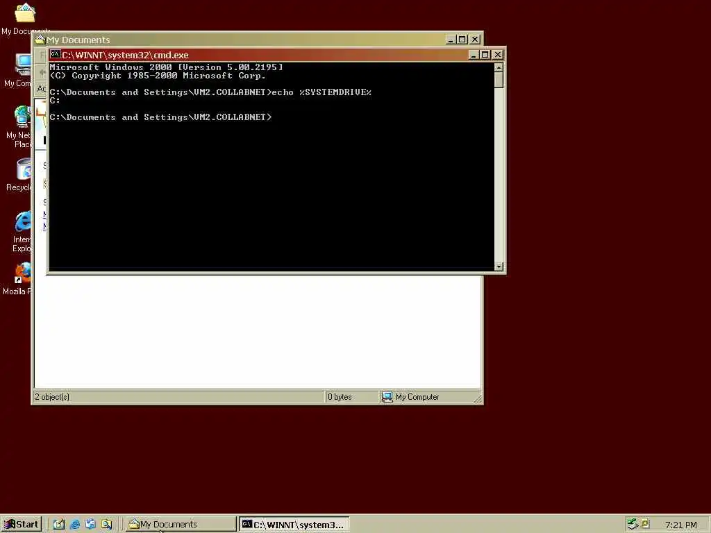This screenshot has width=711, height=533.
Task: Switch to My Documents taskbar button
Action: tap(181, 525)
